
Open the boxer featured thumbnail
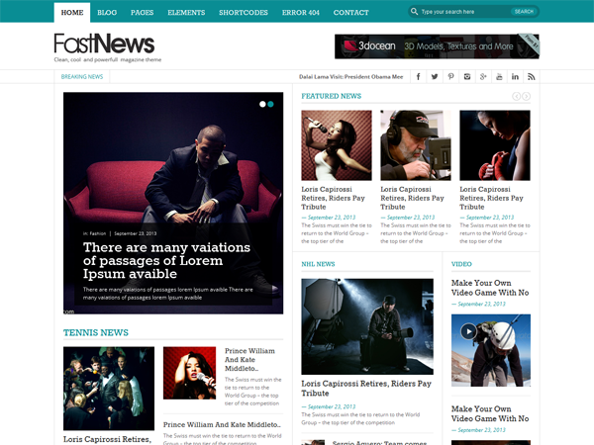(495, 145)
